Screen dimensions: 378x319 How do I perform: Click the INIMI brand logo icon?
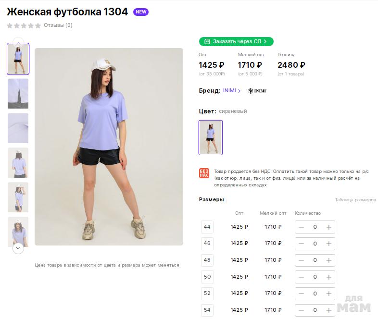257,91
